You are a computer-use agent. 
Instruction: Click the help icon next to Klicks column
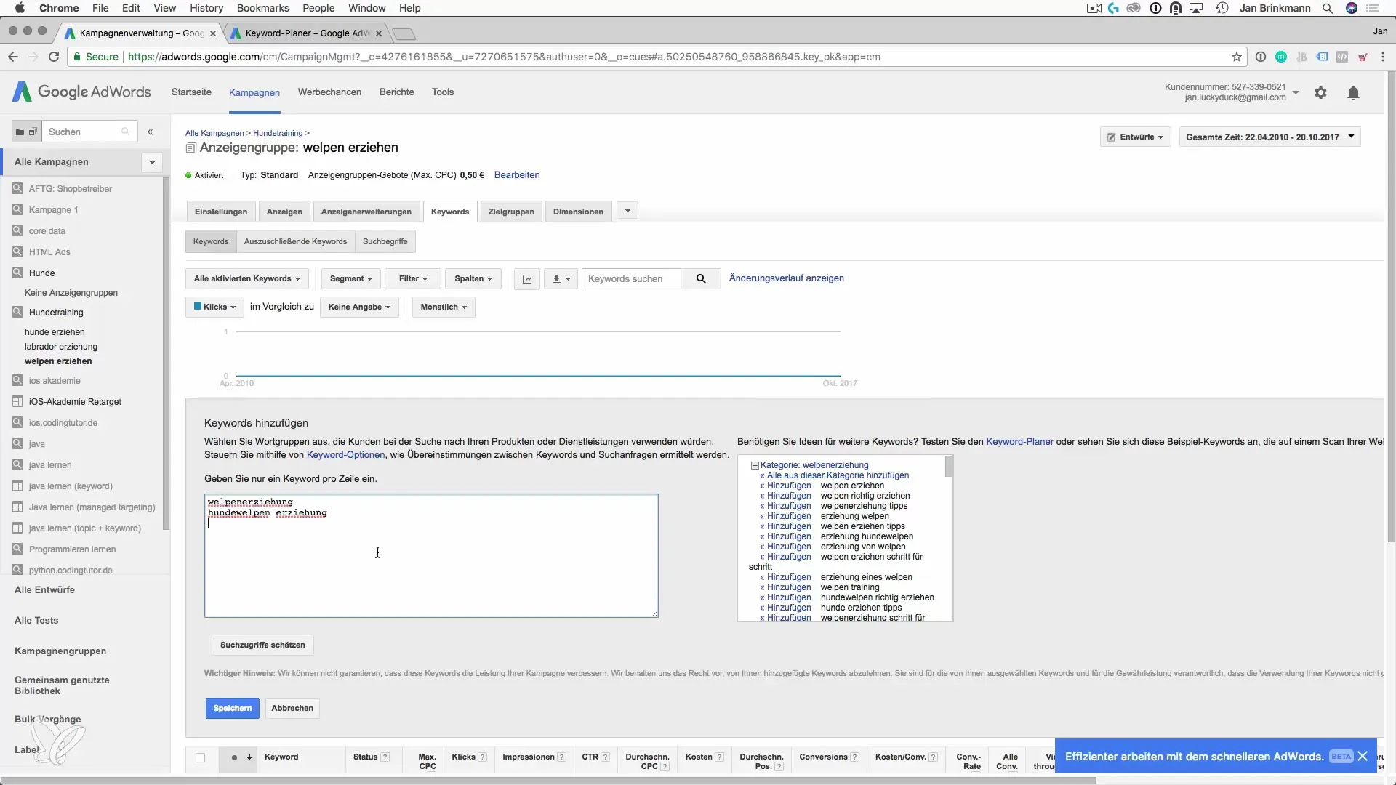pyautogui.click(x=482, y=757)
